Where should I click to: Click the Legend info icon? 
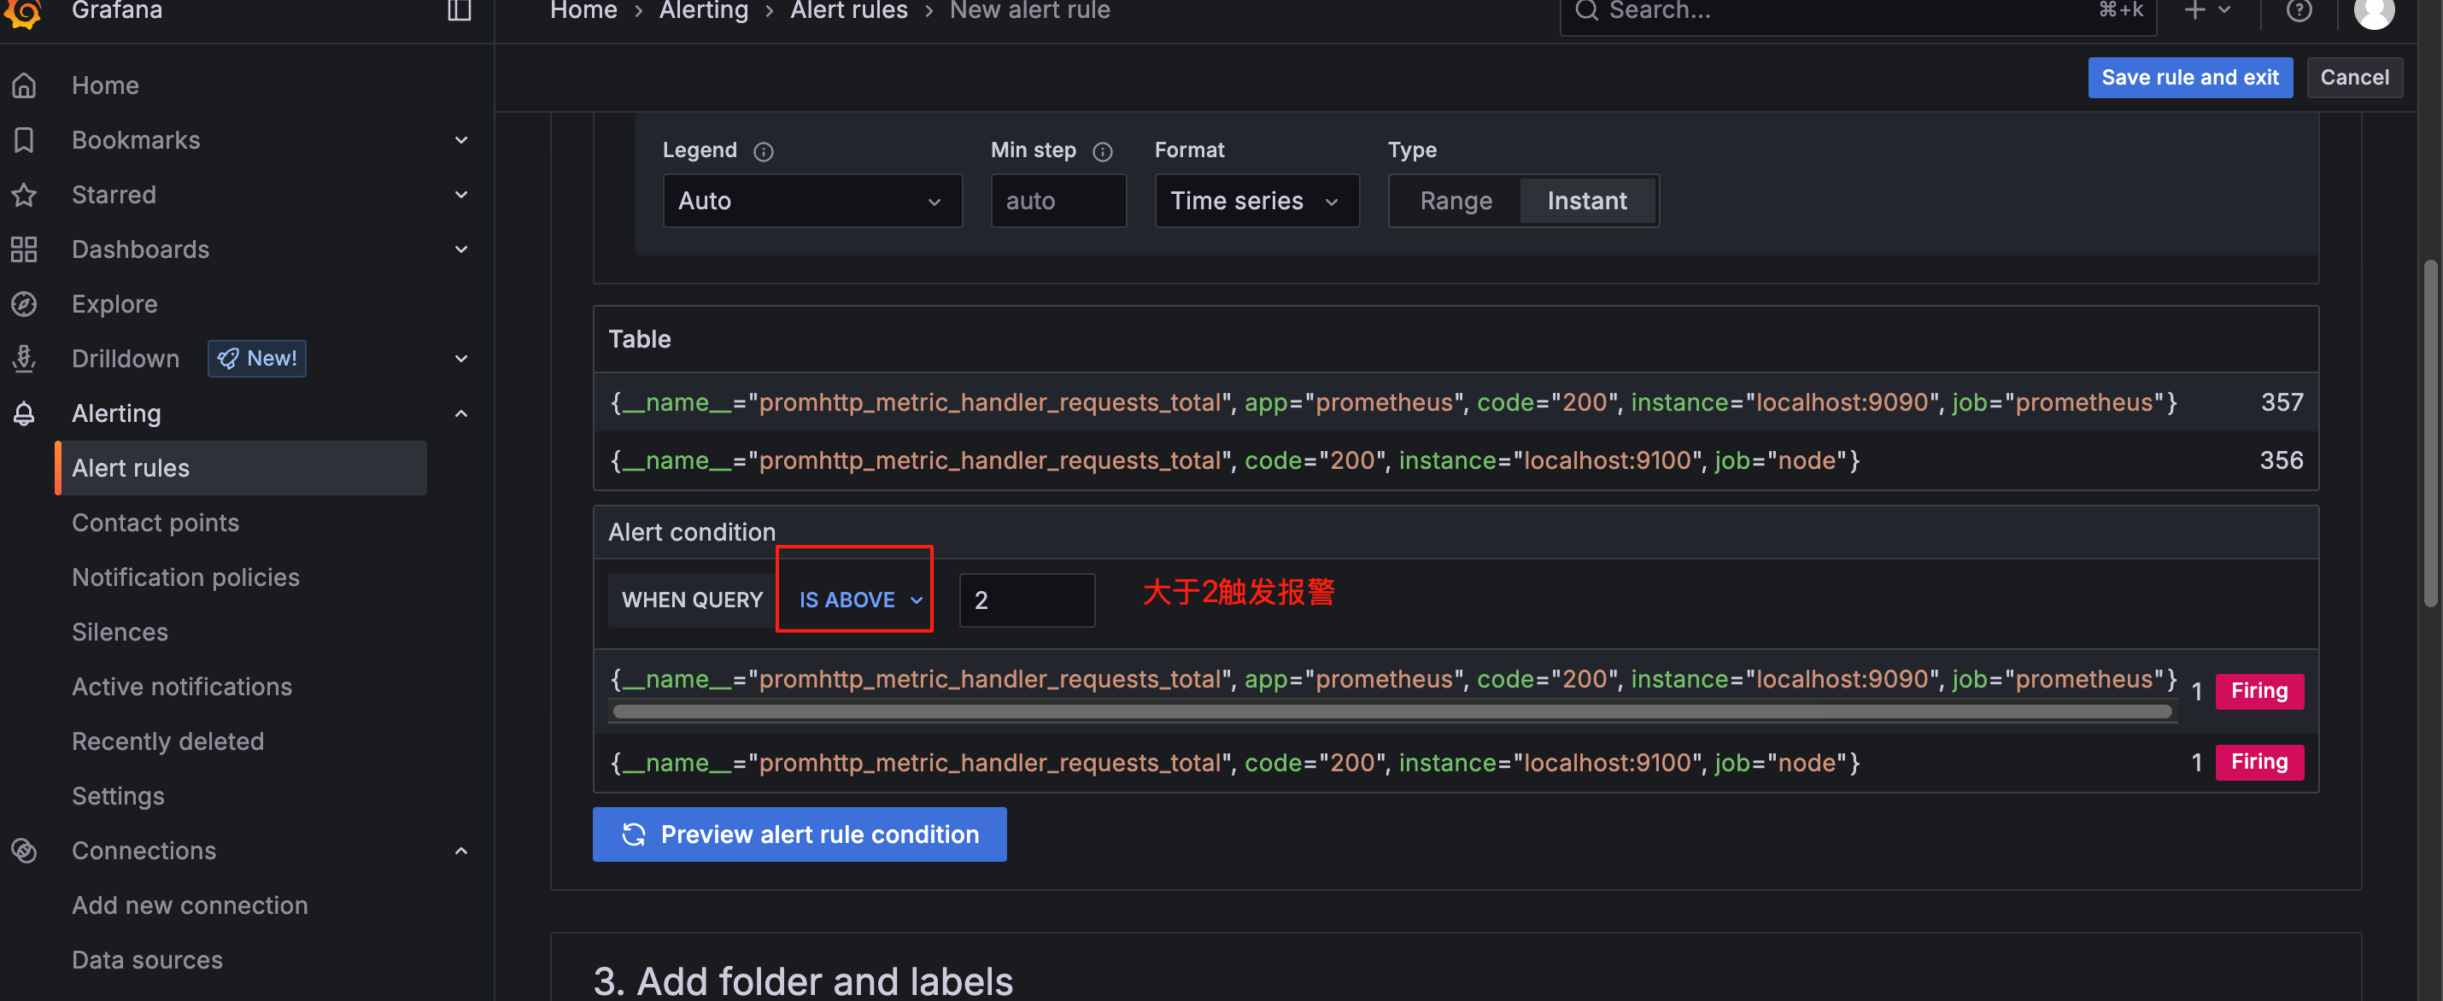764,152
